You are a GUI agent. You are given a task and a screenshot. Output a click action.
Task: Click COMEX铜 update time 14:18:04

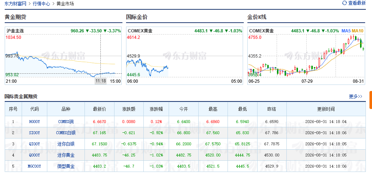(326, 122)
